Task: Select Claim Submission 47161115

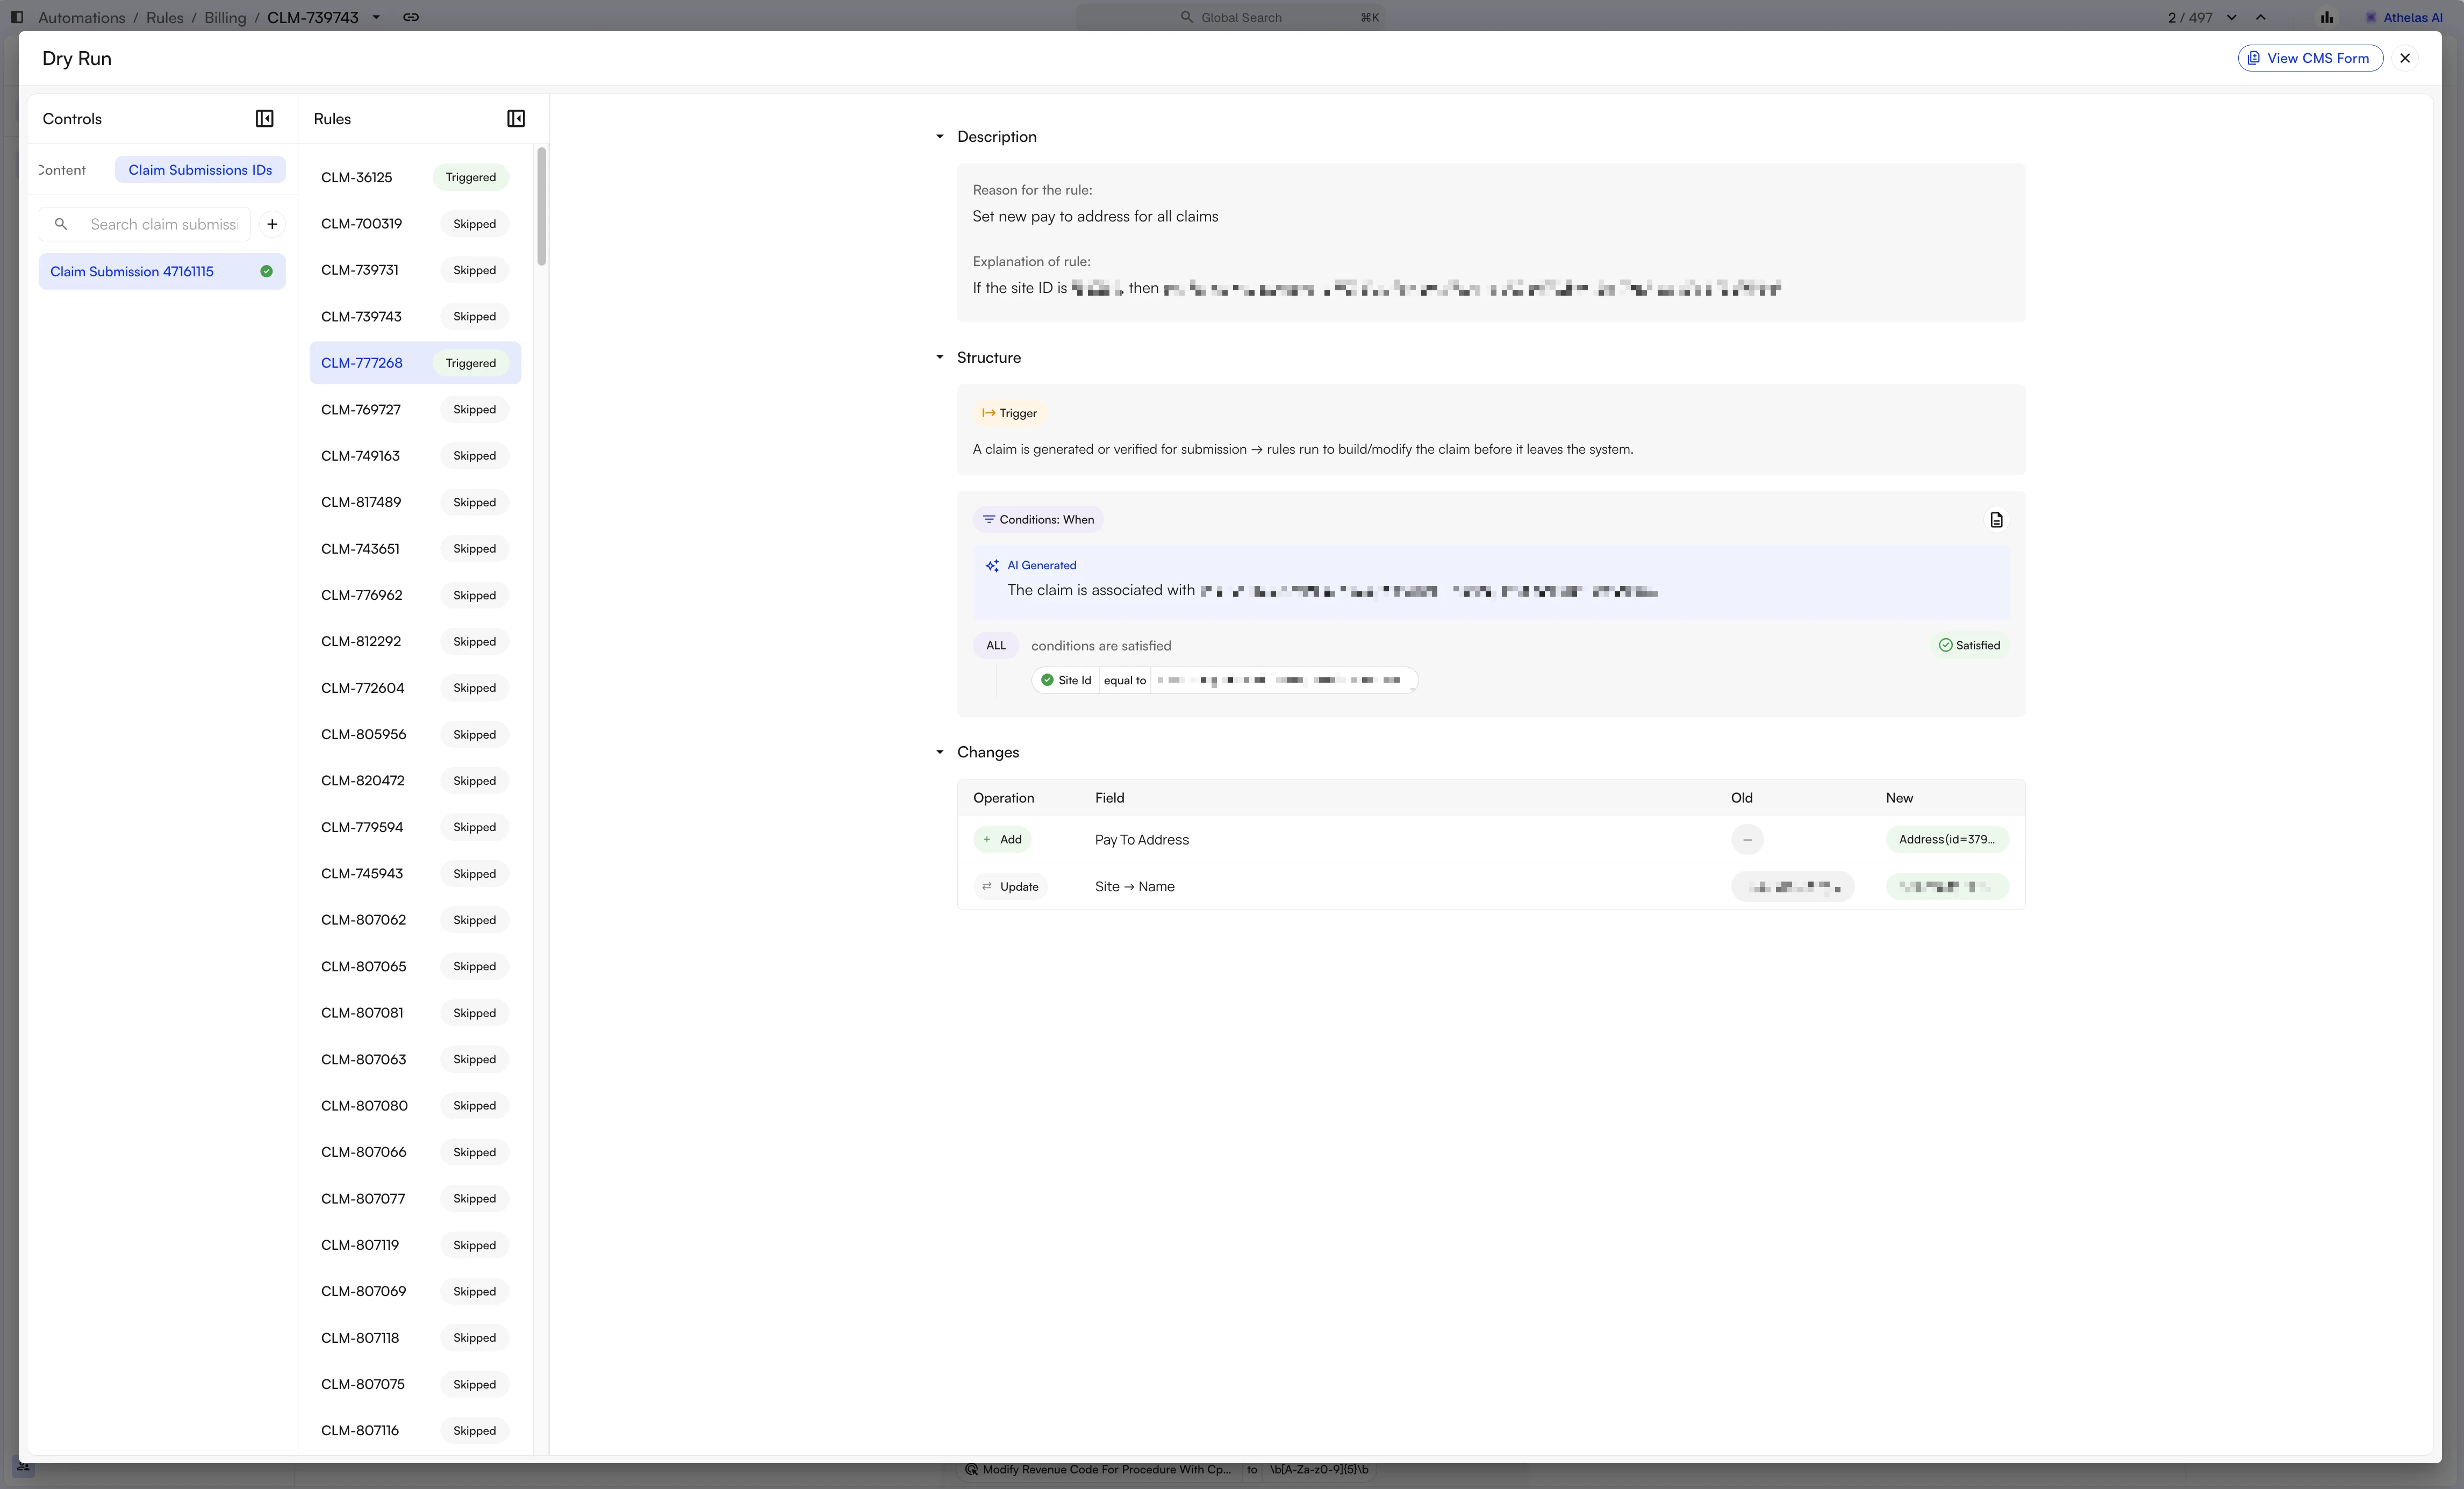Action: (x=162, y=271)
